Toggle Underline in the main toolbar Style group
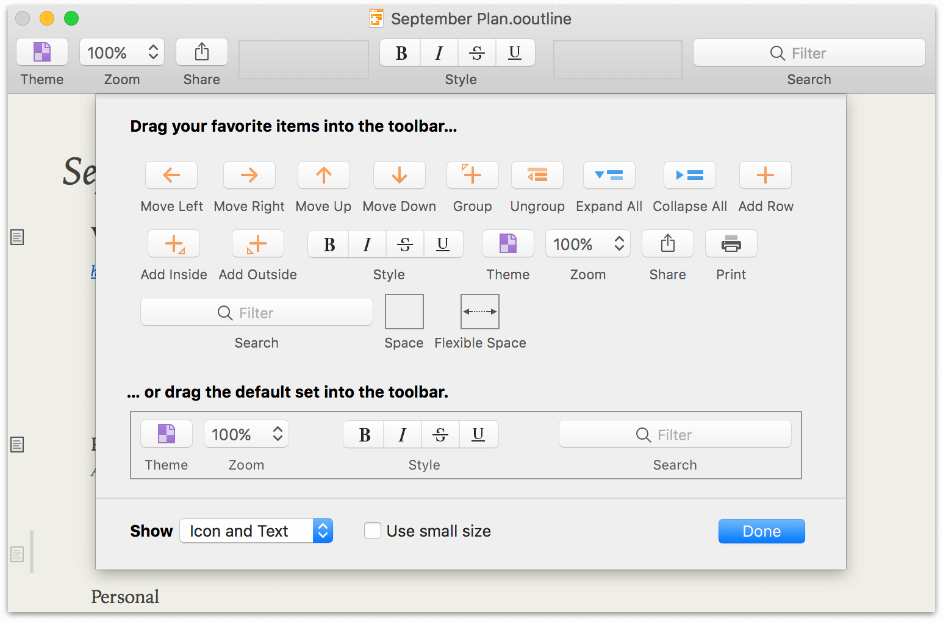943x622 pixels. (515, 53)
